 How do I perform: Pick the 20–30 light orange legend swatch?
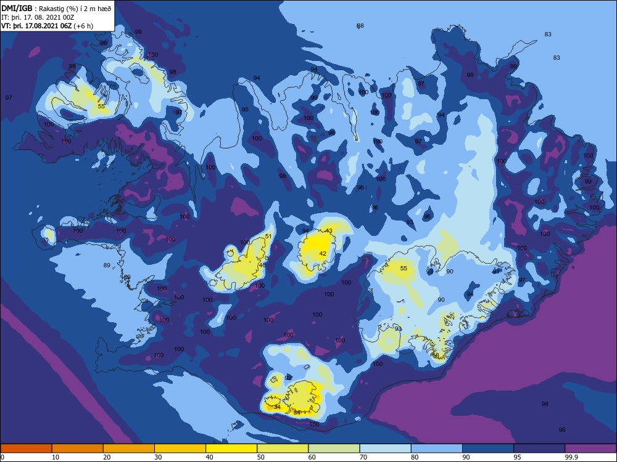coord(129,448)
